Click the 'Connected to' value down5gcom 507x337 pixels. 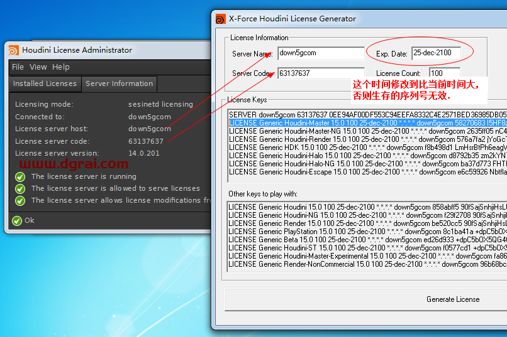pos(149,117)
